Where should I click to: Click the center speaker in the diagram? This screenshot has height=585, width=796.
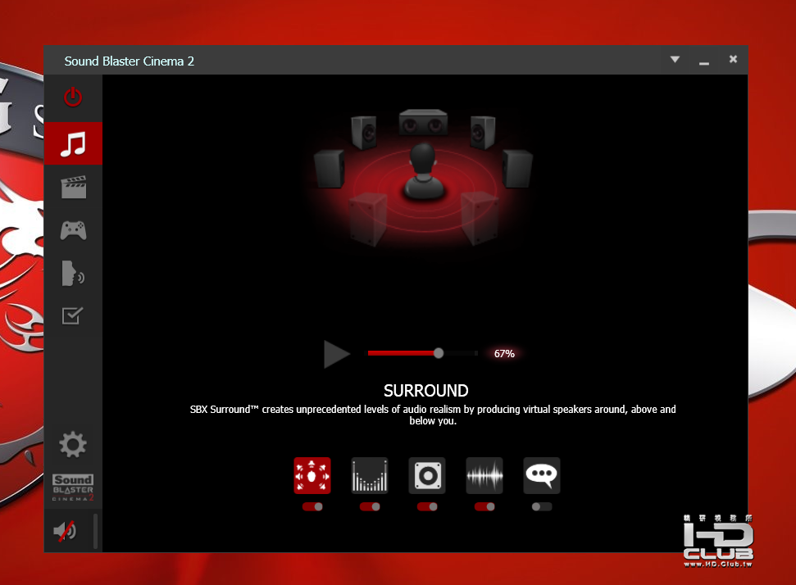(423, 122)
